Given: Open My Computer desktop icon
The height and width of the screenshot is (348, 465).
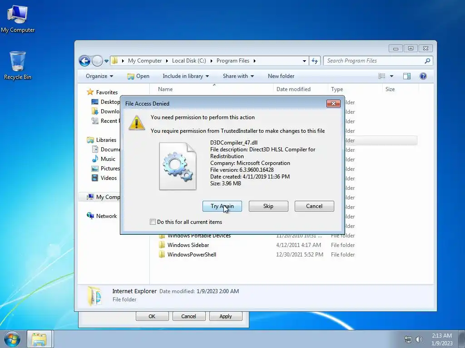Looking at the screenshot, I should click(x=18, y=19).
